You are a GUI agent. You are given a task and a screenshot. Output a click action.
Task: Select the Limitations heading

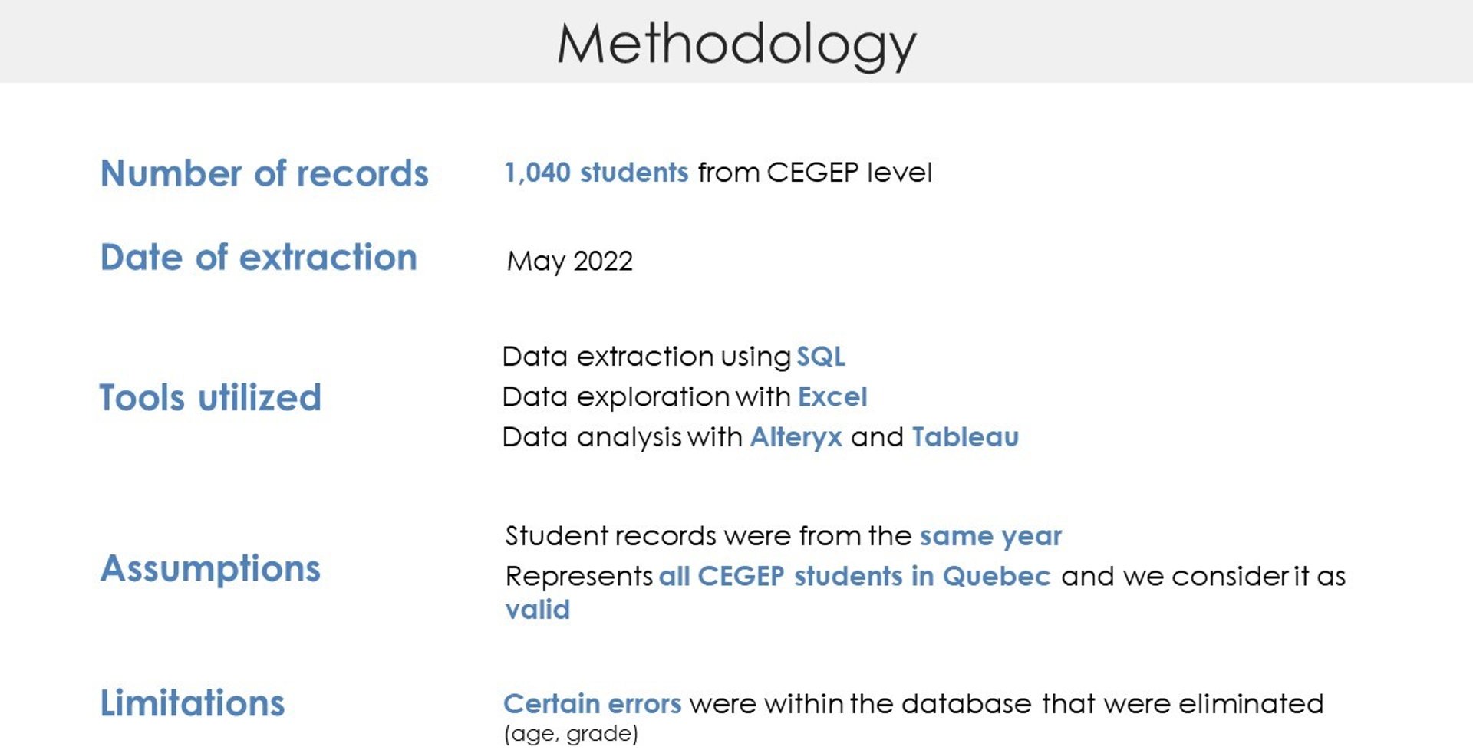[192, 703]
